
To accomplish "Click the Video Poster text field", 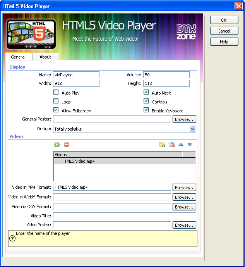I will (112, 225).
